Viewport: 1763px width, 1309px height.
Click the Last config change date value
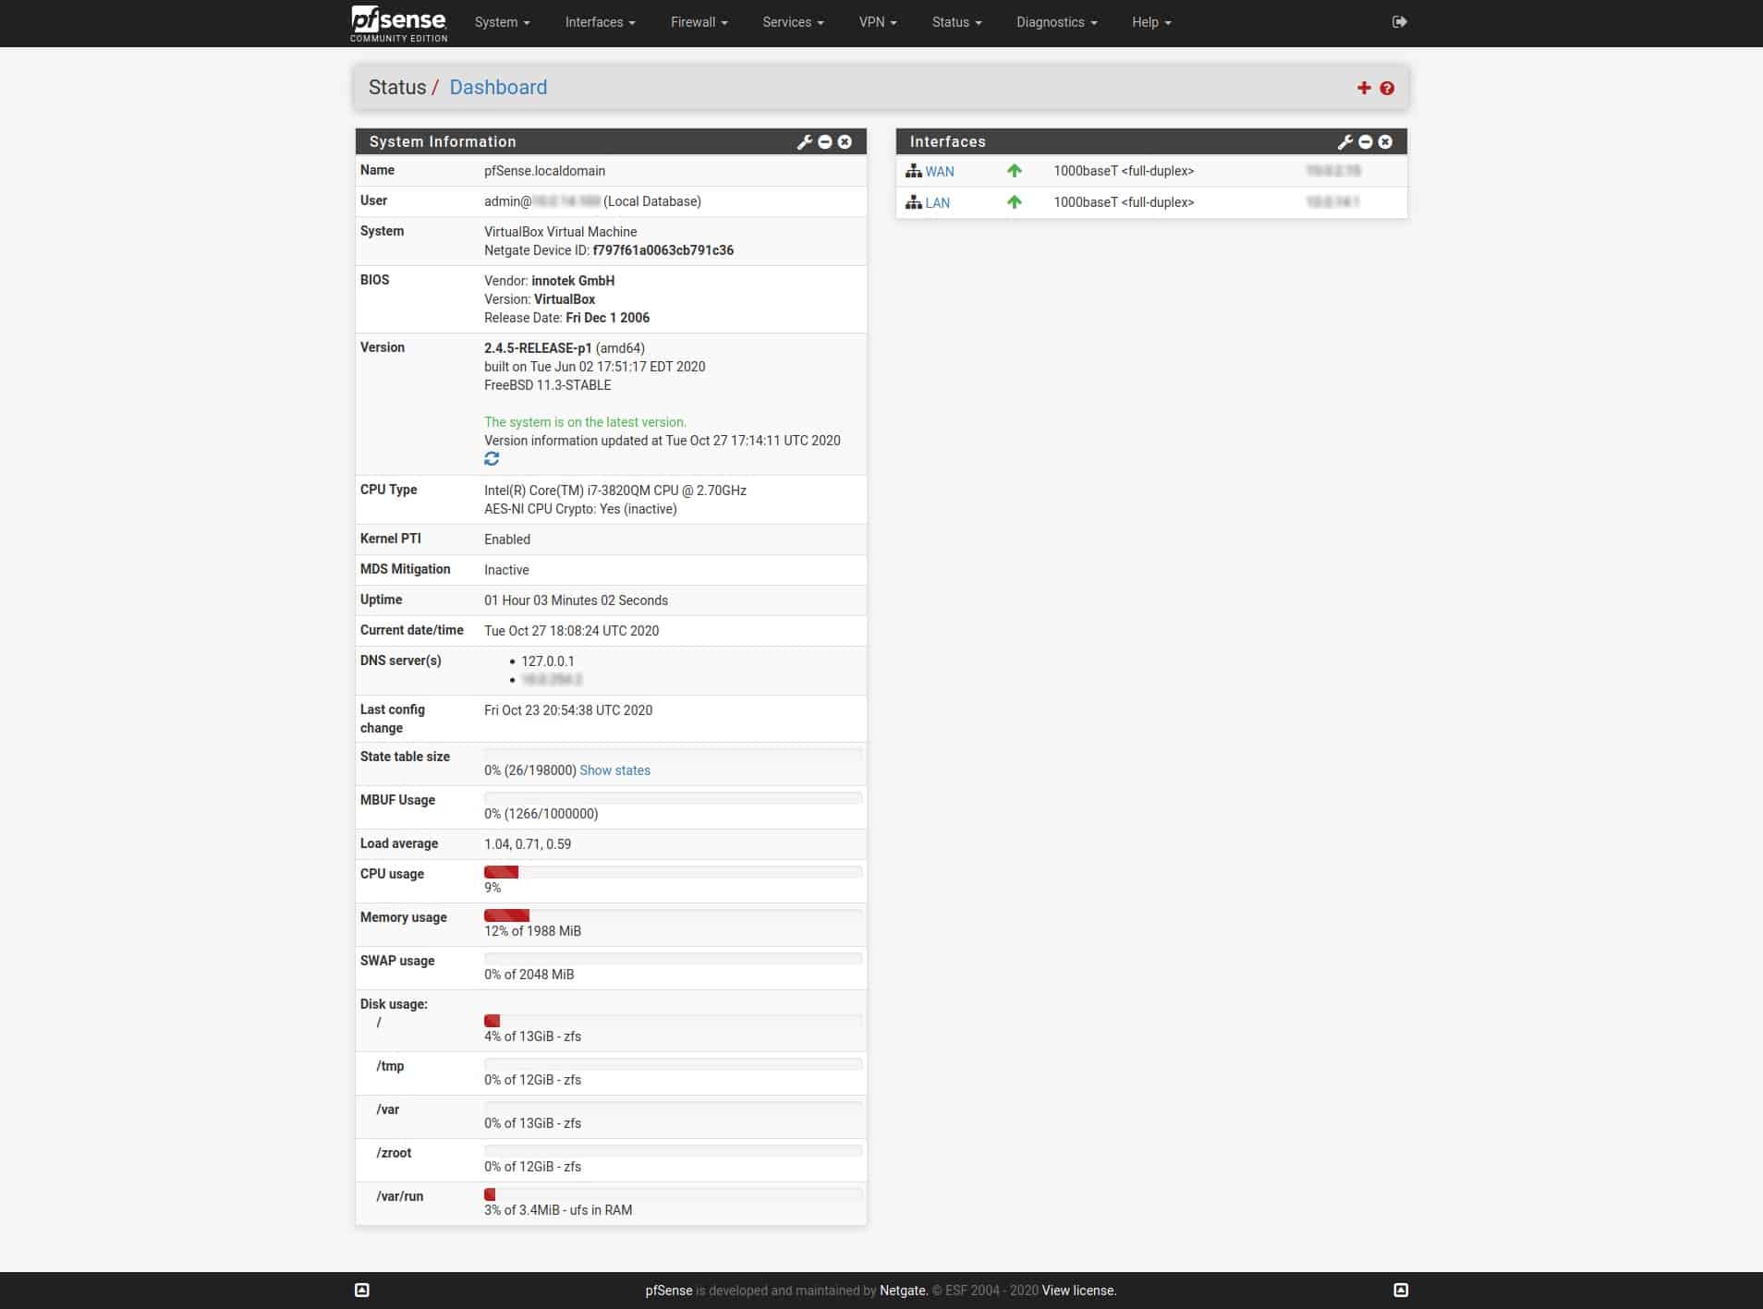point(568,710)
